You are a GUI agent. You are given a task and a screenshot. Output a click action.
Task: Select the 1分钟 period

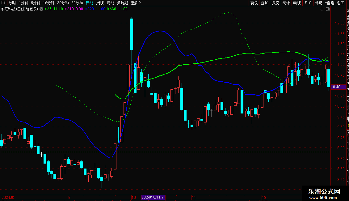pyautogui.click(x=23, y=3)
